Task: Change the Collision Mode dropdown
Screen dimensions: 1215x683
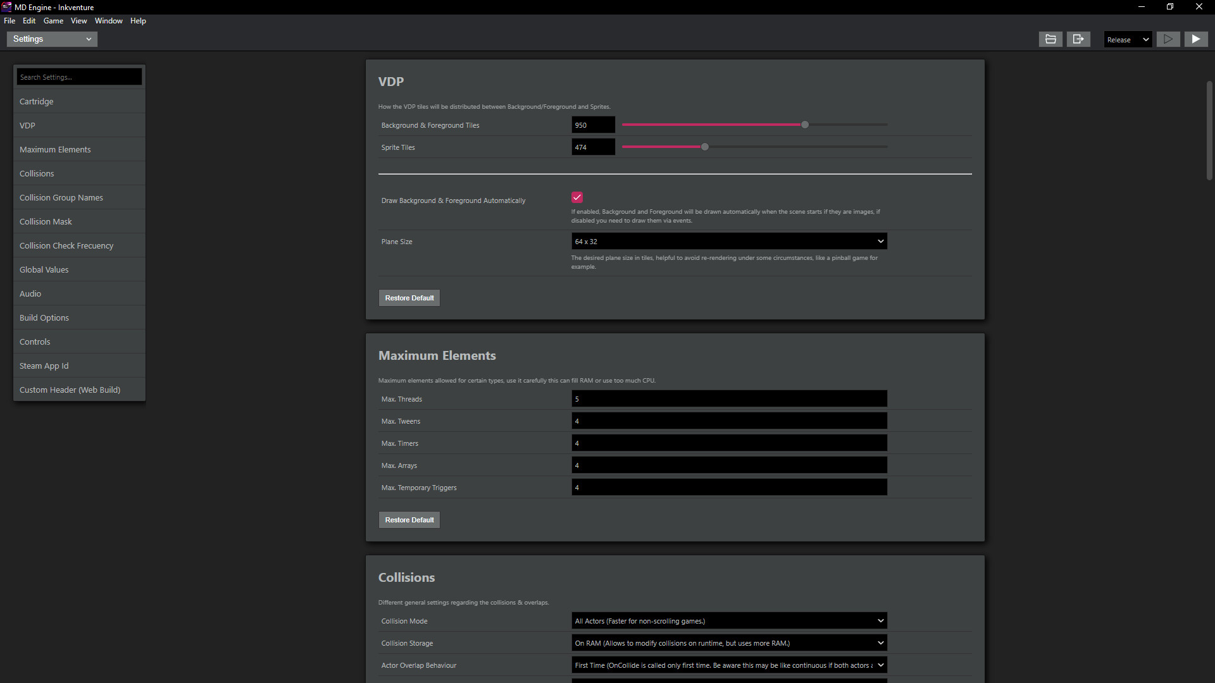Action: pyautogui.click(x=729, y=620)
